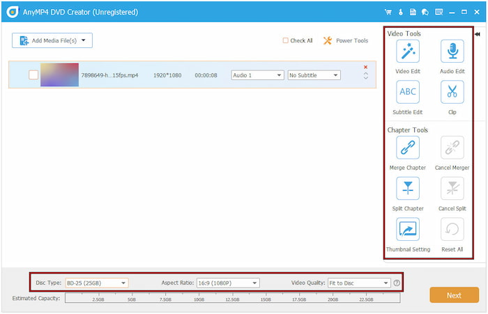The height and width of the screenshot is (314, 488).
Task: Click the Merge Chapter icon
Action: [407, 148]
